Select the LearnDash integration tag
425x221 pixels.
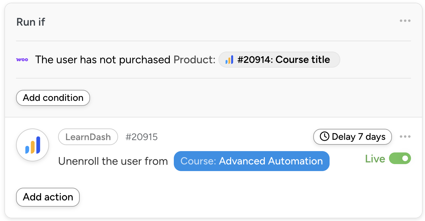click(x=88, y=137)
